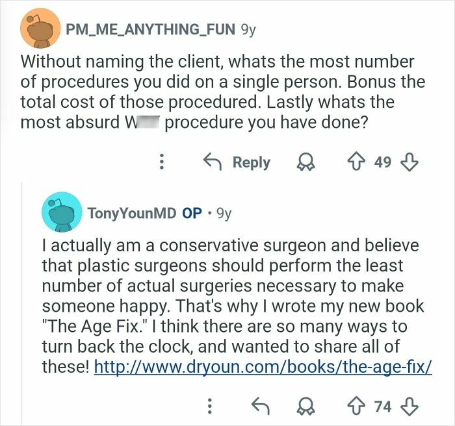Click the reply arrow on TonyYounMD's comment
This screenshot has width=455, height=426.
click(x=260, y=407)
